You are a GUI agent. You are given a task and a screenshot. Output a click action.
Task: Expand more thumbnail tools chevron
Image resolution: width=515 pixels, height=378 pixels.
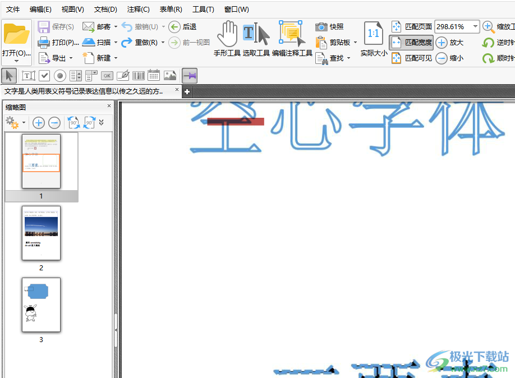tap(101, 122)
